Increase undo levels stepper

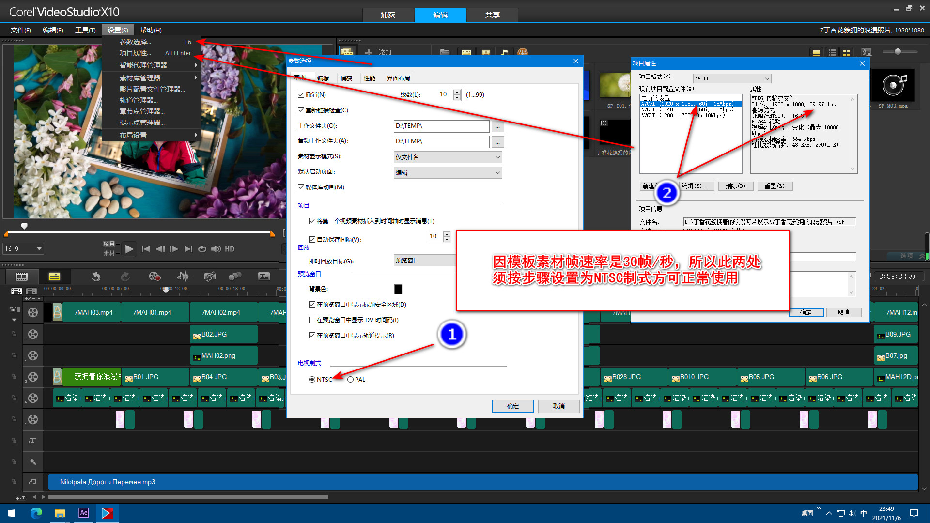pyautogui.click(x=457, y=92)
